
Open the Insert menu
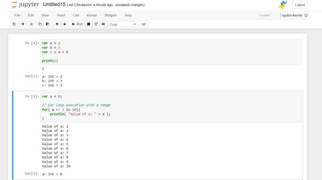pos(61,15)
